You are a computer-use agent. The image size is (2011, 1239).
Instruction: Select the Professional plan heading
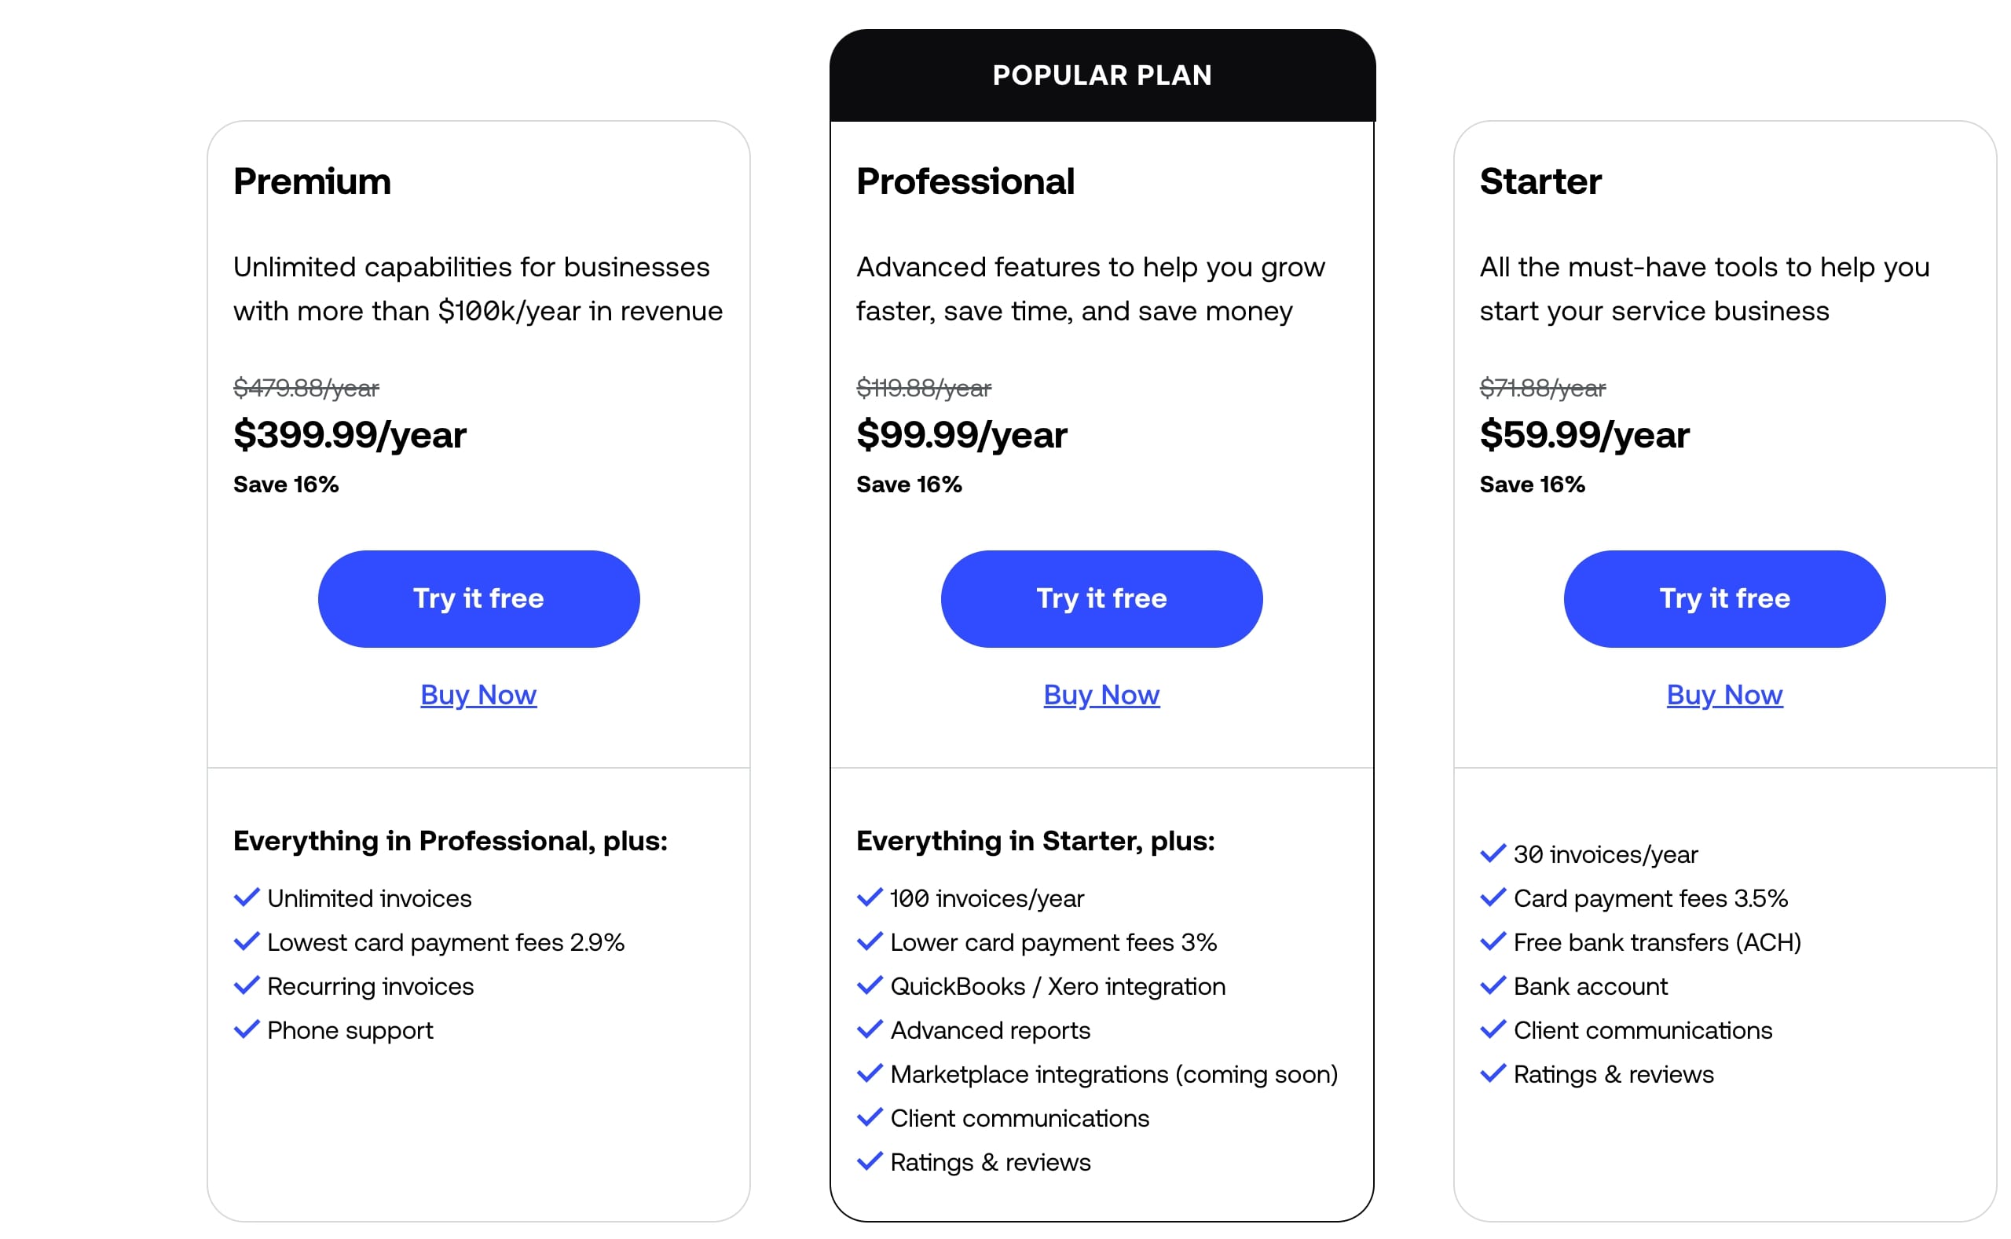(x=965, y=181)
